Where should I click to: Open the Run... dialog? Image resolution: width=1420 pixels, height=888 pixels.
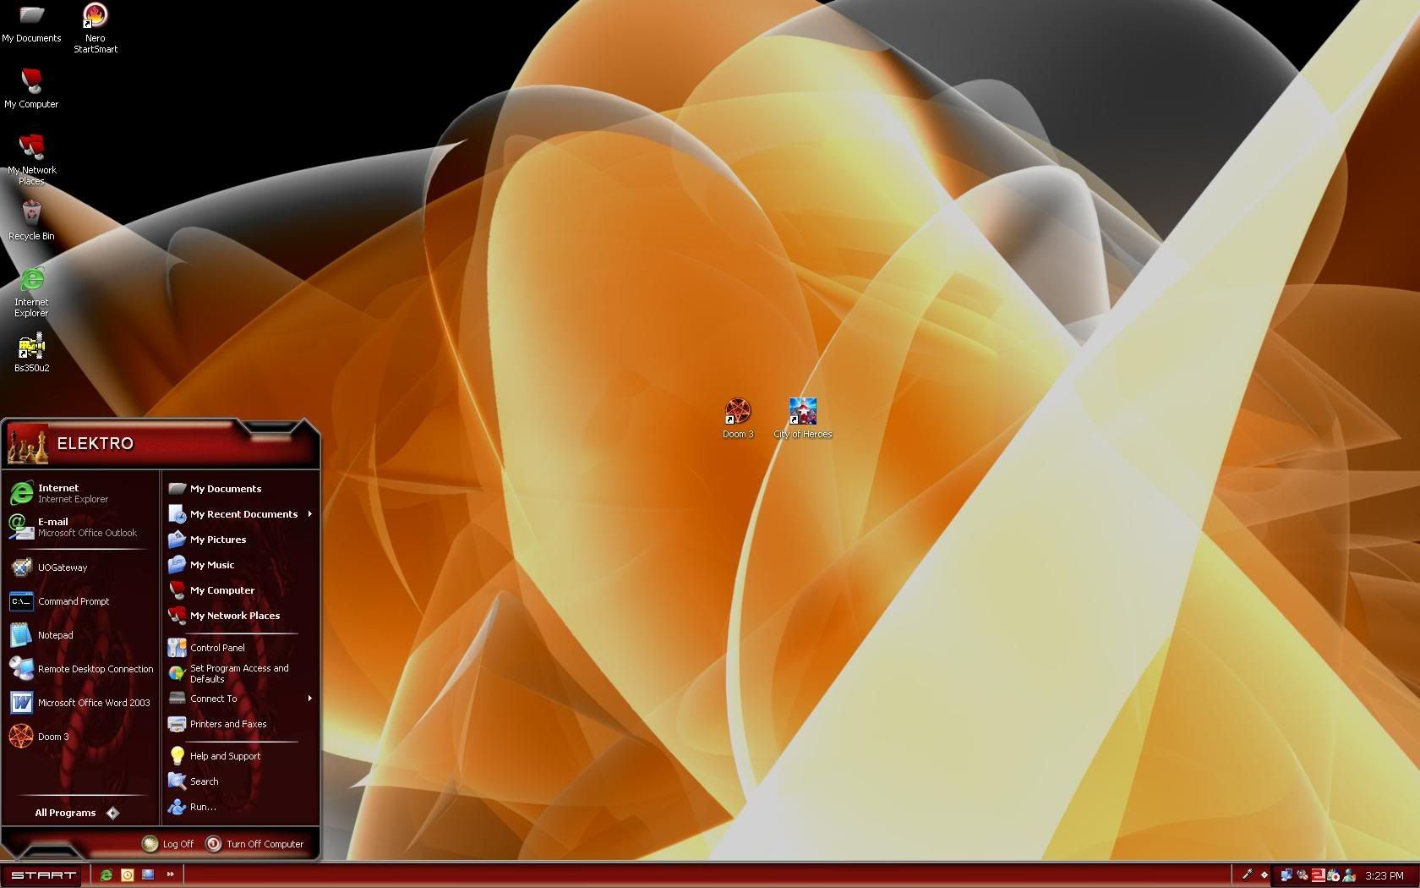pyautogui.click(x=240, y=807)
